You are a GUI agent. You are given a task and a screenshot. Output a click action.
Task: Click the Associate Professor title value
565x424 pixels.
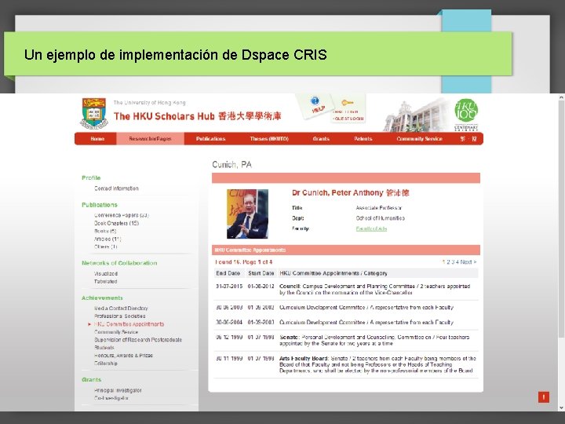(x=379, y=208)
